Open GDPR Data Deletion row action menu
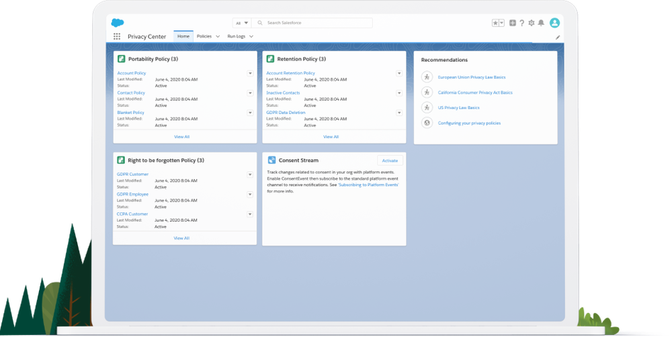Image resolution: width=672 pixels, height=337 pixels. pyautogui.click(x=399, y=113)
